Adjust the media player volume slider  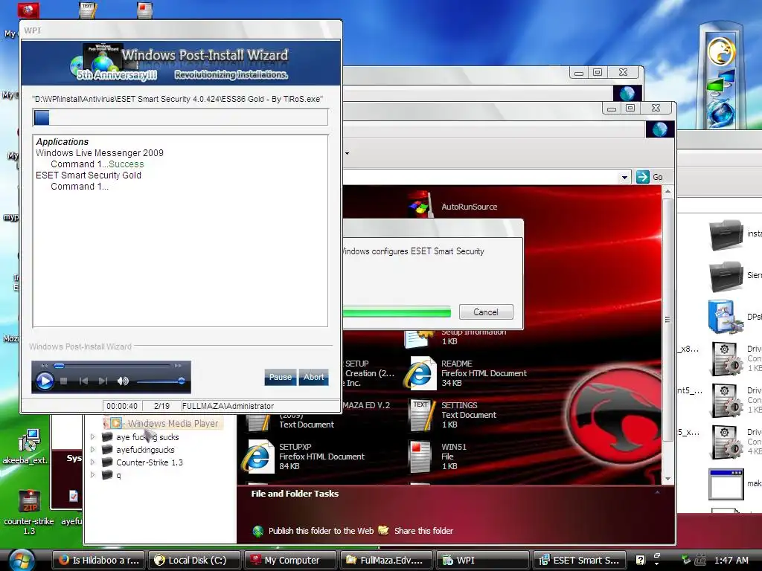click(161, 381)
